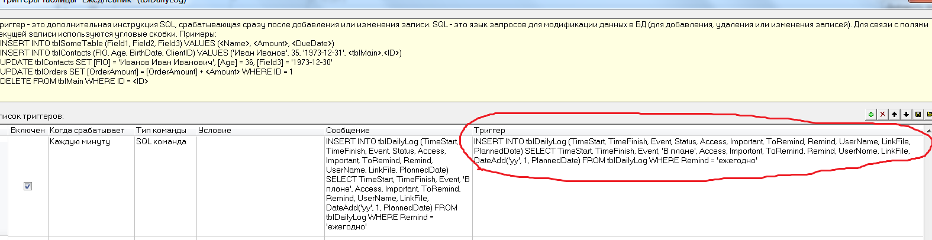This screenshot has width=932, height=240.
Task: Edit the Сообщение cell SQL text
Action: point(398,184)
